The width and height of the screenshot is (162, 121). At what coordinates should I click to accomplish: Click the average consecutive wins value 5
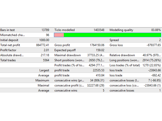(104, 90)
